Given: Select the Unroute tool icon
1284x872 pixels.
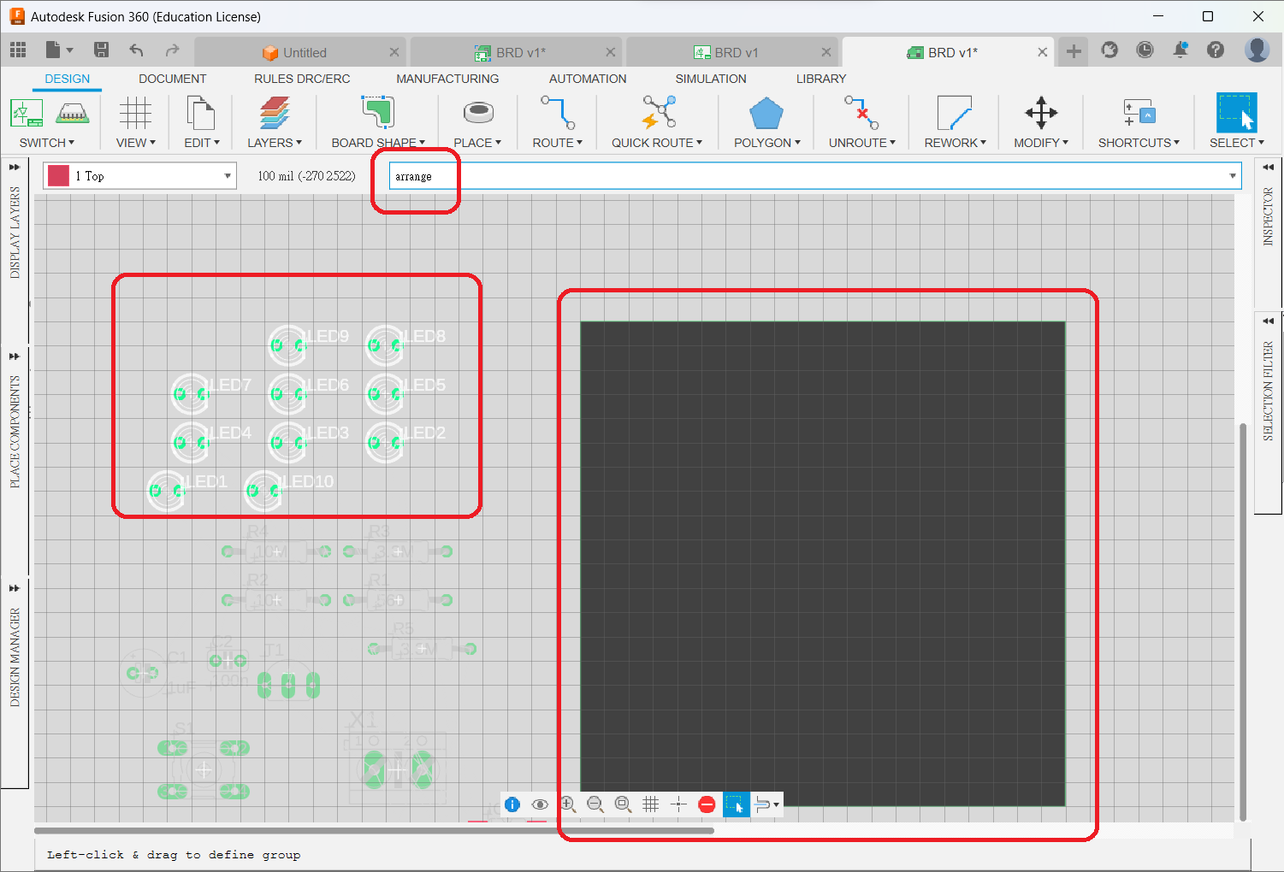Looking at the screenshot, I should click(x=861, y=114).
